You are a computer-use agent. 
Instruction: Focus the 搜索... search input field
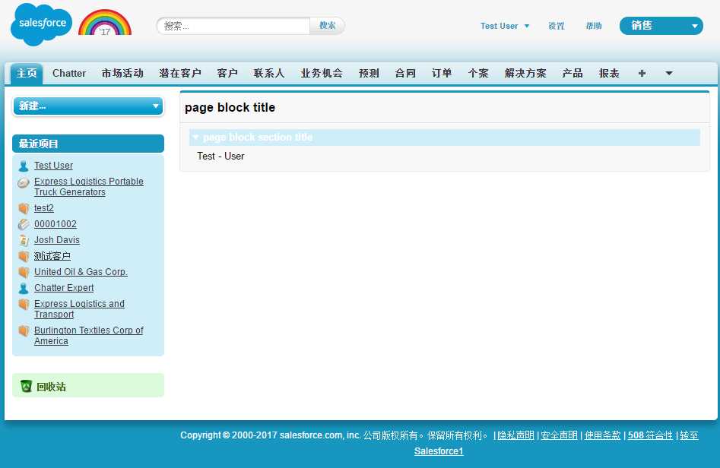tap(233, 26)
